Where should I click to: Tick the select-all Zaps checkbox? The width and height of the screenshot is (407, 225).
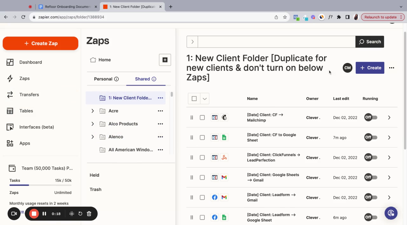click(x=194, y=99)
